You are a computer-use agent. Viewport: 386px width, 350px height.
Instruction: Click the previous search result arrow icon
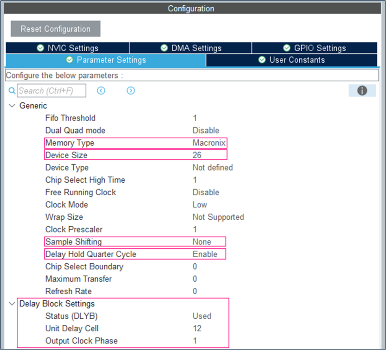click(101, 90)
